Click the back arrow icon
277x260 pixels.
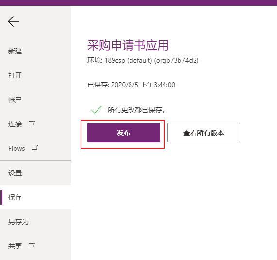pos(14,21)
